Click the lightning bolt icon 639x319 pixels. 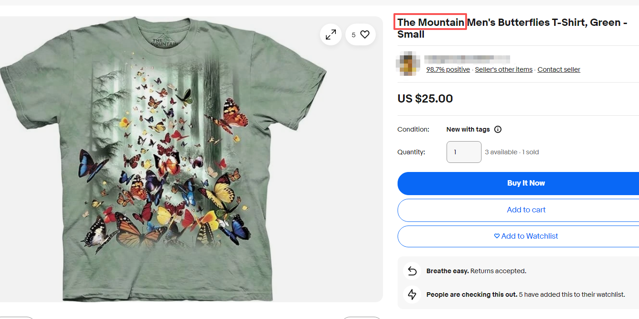point(412,294)
